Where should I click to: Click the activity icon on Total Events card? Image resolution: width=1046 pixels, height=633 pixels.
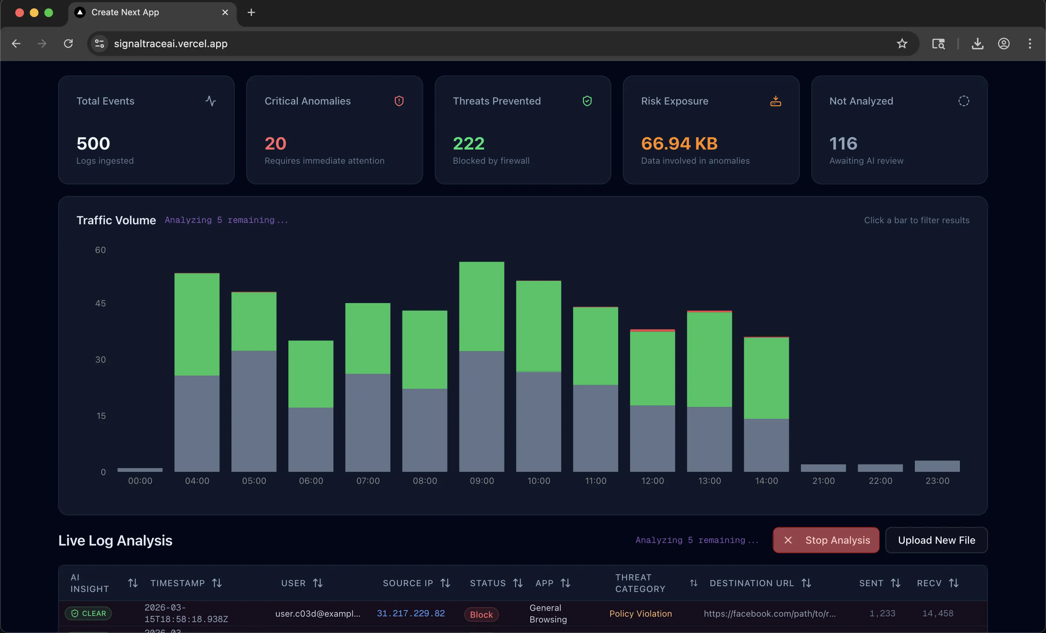coord(211,101)
